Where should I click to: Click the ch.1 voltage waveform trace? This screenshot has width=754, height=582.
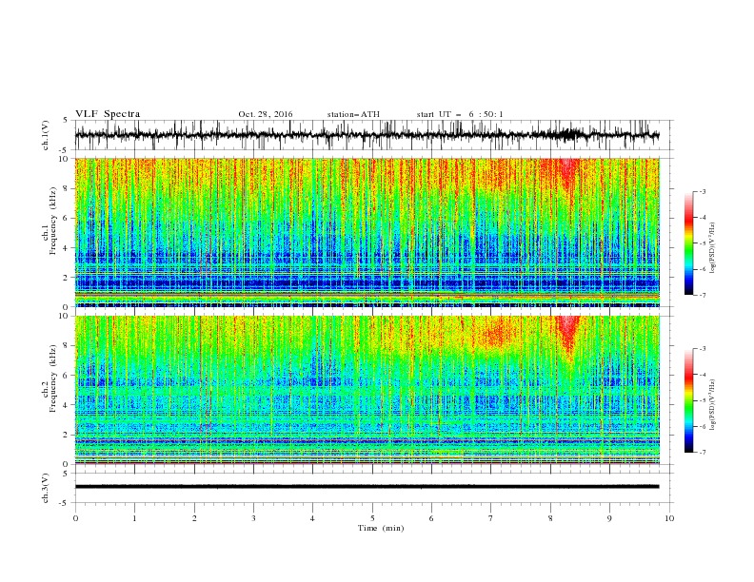point(367,135)
